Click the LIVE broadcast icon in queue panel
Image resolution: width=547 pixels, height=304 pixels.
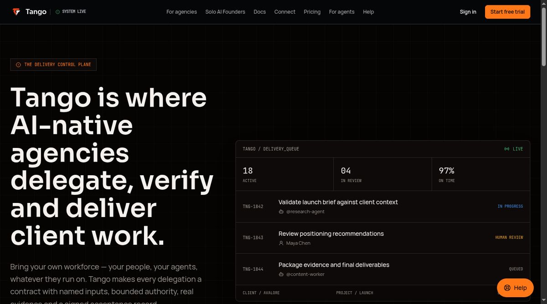point(506,149)
